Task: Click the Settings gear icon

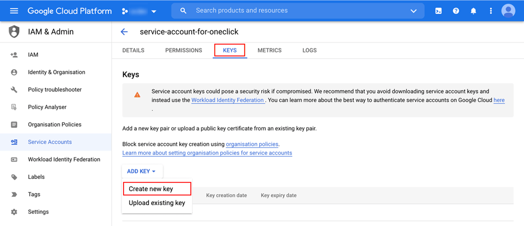Action: pos(14,212)
